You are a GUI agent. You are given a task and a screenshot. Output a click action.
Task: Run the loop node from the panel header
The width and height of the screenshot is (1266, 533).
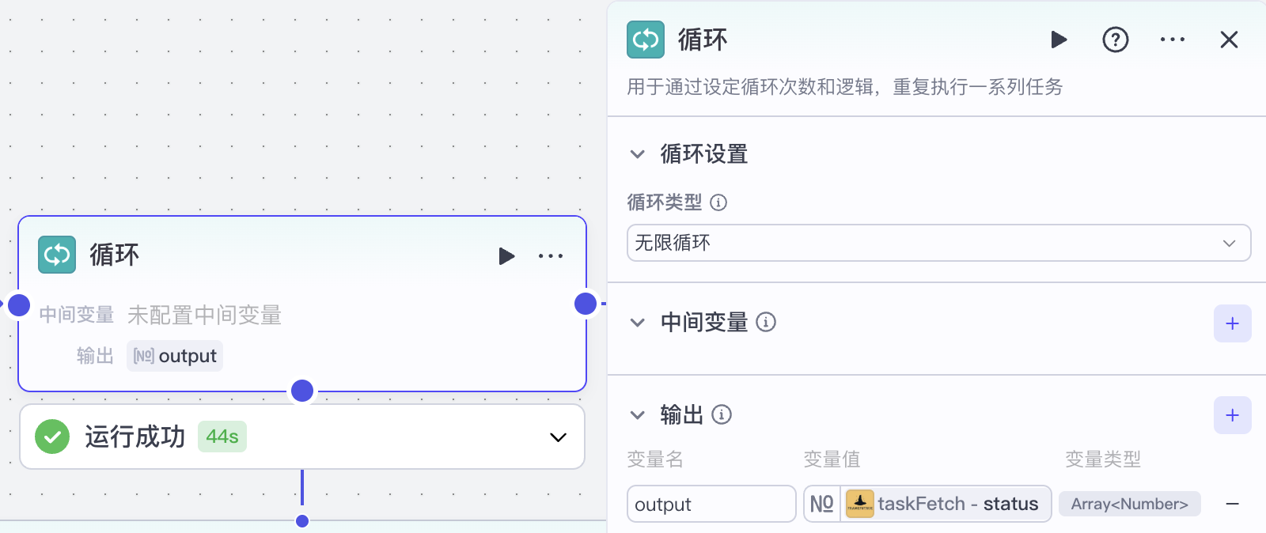tap(1059, 39)
